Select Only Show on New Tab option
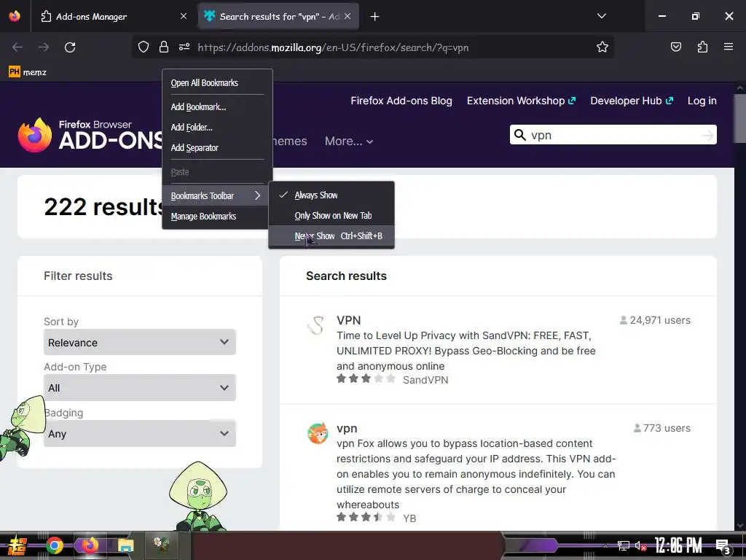The image size is (746, 560). coord(331,216)
